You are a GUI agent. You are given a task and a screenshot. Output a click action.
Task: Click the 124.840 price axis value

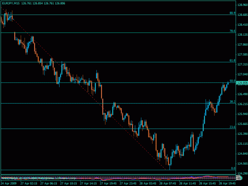[x=242, y=153]
